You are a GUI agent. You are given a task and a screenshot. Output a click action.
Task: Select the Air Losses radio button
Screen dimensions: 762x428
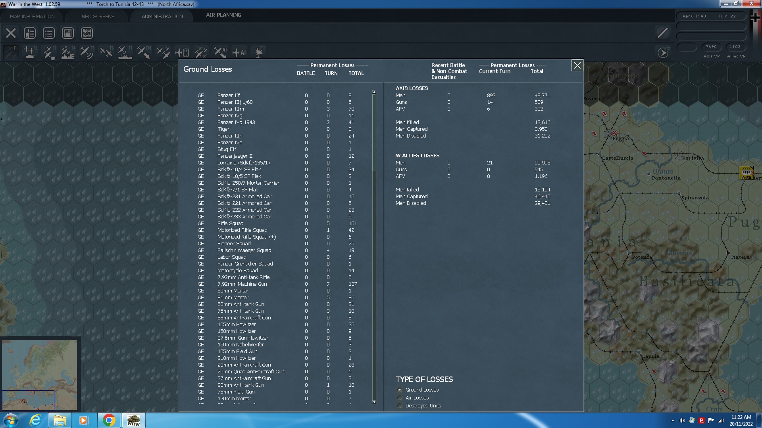coord(399,398)
